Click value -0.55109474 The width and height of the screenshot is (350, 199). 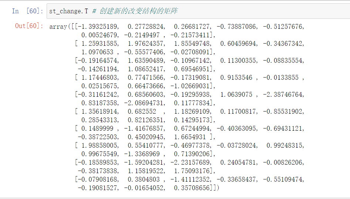pyautogui.click(x=283, y=179)
